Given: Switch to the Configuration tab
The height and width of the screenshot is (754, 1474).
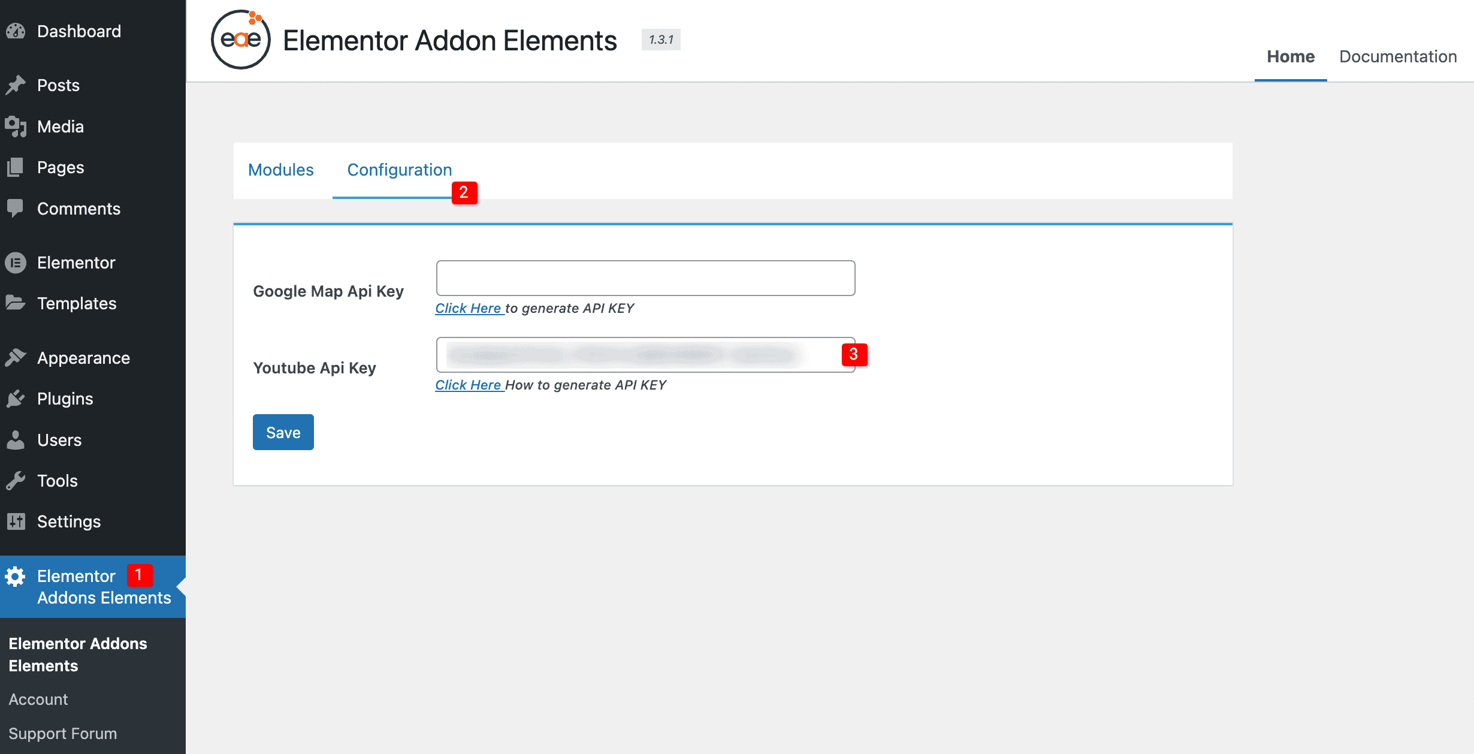Looking at the screenshot, I should tap(400, 168).
